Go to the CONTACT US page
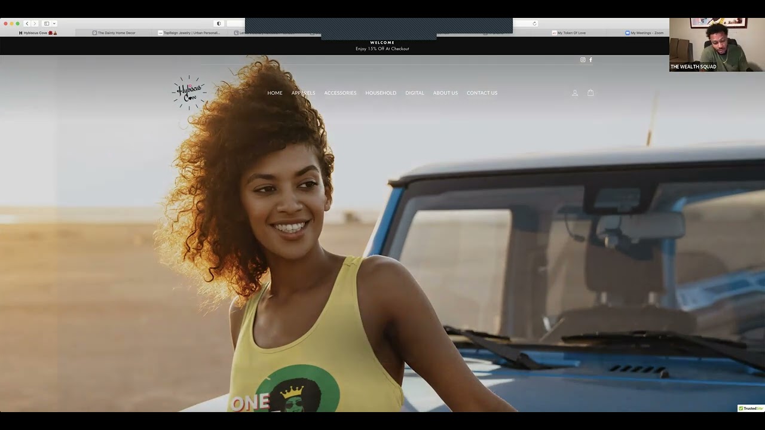 coord(482,93)
